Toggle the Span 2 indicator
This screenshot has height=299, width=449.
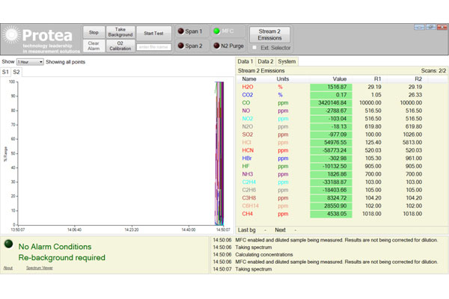tap(180, 46)
